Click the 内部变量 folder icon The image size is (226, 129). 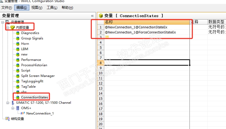13,27
